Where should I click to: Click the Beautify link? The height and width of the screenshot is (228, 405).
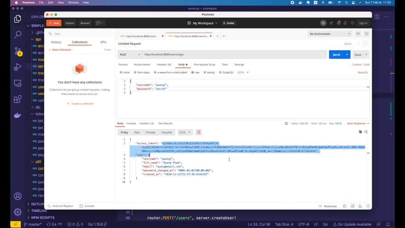pos(363,73)
